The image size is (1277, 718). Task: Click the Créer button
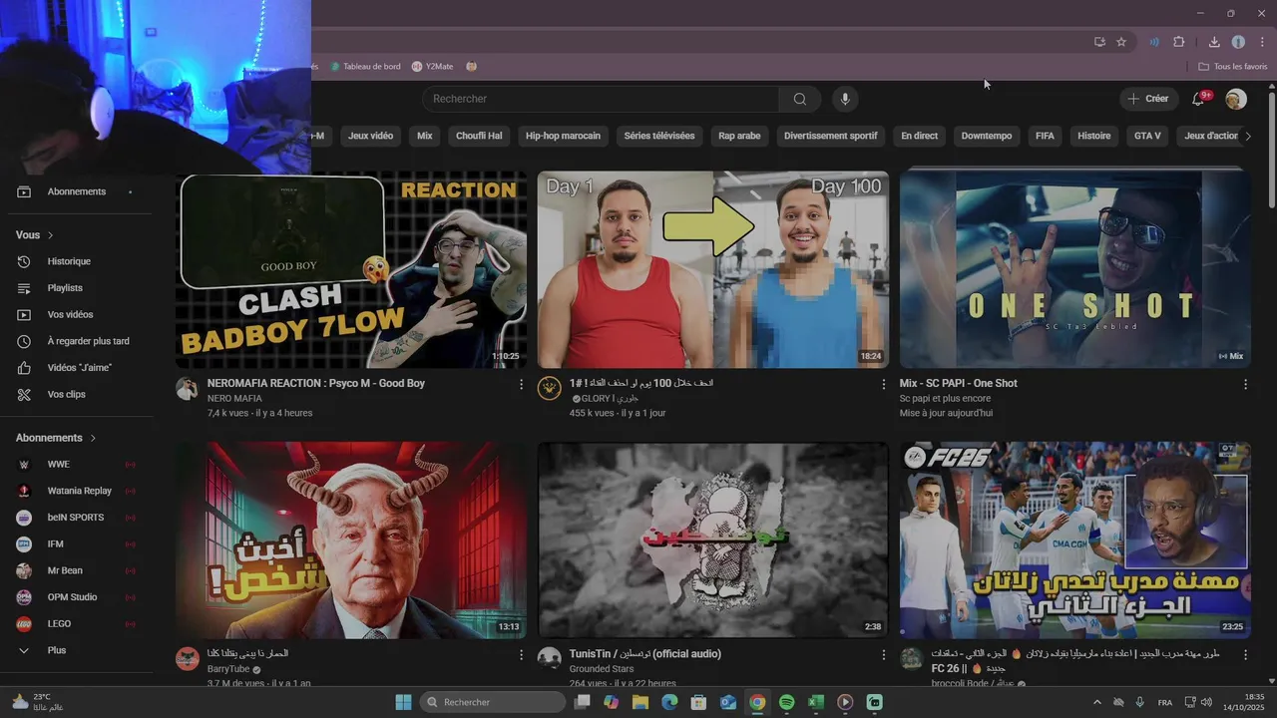point(1148,99)
